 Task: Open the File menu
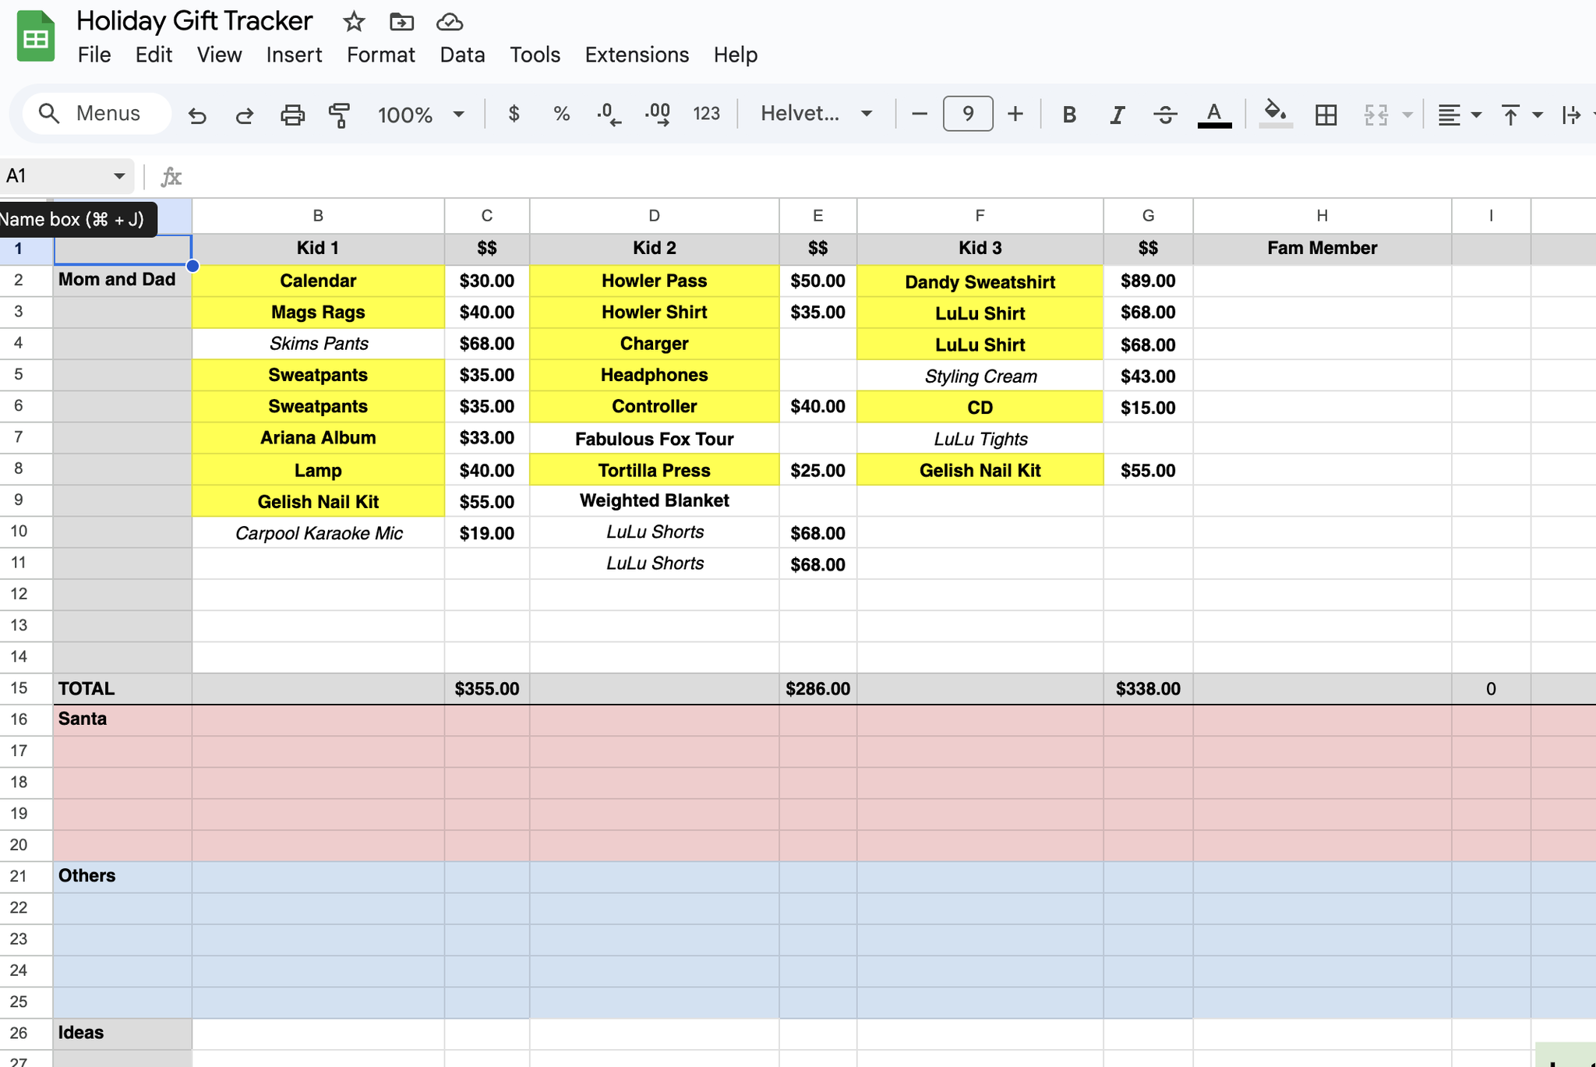[94, 55]
